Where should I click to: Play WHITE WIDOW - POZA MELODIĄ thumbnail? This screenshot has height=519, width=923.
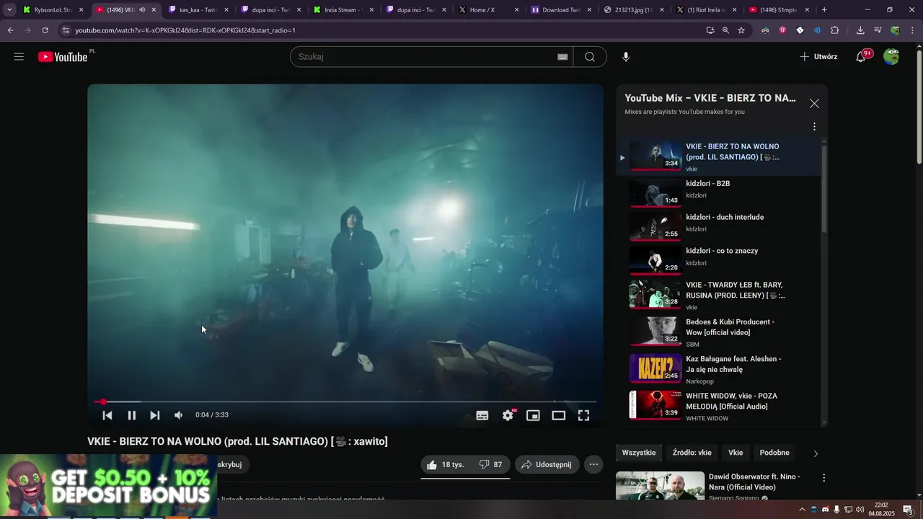click(655, 405)
